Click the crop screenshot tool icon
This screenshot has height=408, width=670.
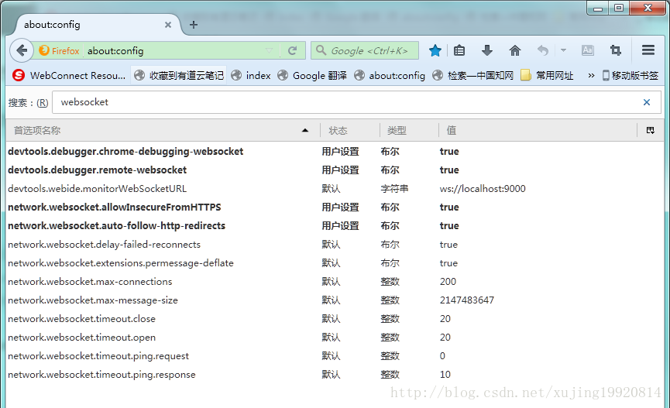pos(616,50)
